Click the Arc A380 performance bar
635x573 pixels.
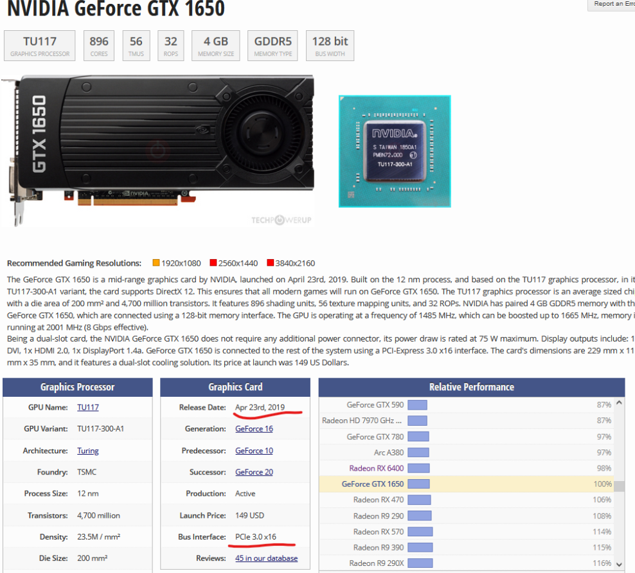coord(418,452)
